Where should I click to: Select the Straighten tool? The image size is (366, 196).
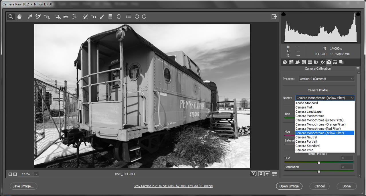click(66, 17)
